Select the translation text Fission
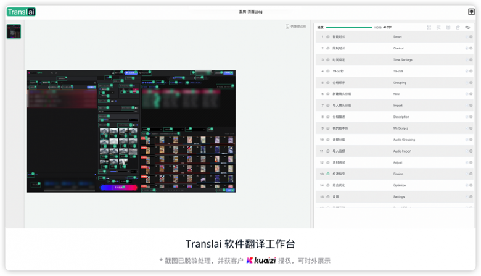Viewport: 481px width, 276px height. click(398, 174)
